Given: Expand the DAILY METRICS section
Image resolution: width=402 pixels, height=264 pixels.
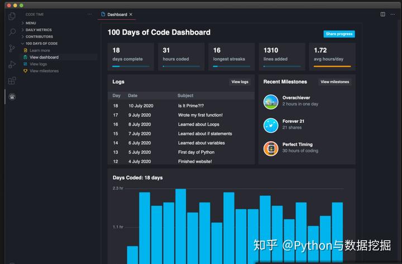Looking at the screenshot, I should tap(38, 30).
